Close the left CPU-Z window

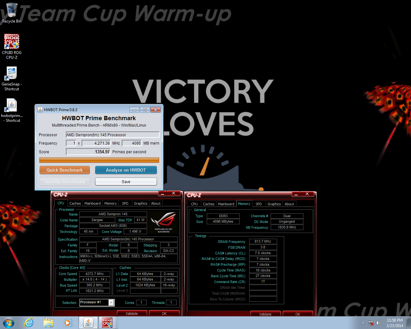pos(173,193)
